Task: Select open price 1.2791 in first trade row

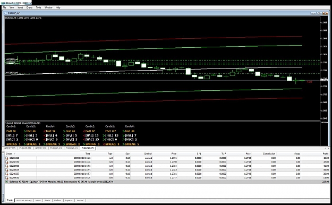Action: [x=173, y=158]
